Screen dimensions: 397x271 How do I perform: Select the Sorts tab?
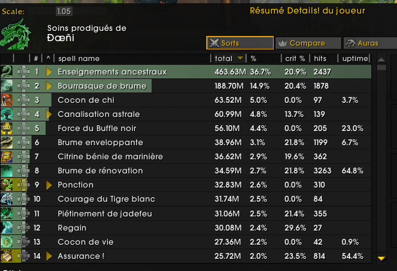tap(239, 43)
